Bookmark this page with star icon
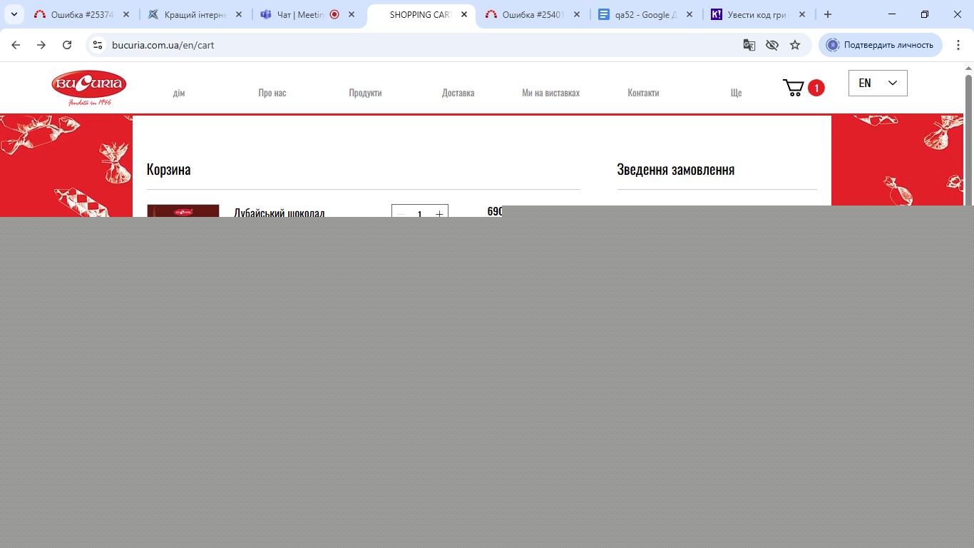Screen dimensions: 974x548 [795, 45]
